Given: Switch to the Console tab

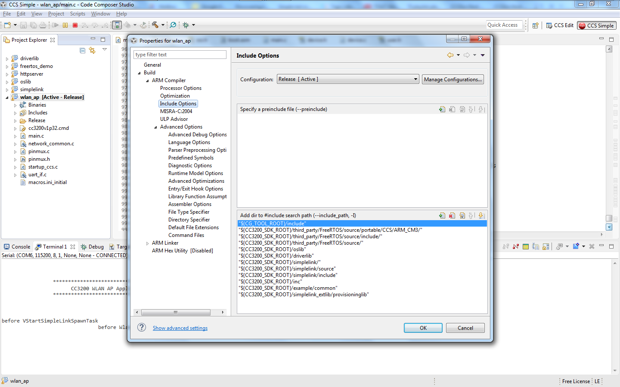Looking at the screenshot, I should pyautogui.click(x=17, y=247).
